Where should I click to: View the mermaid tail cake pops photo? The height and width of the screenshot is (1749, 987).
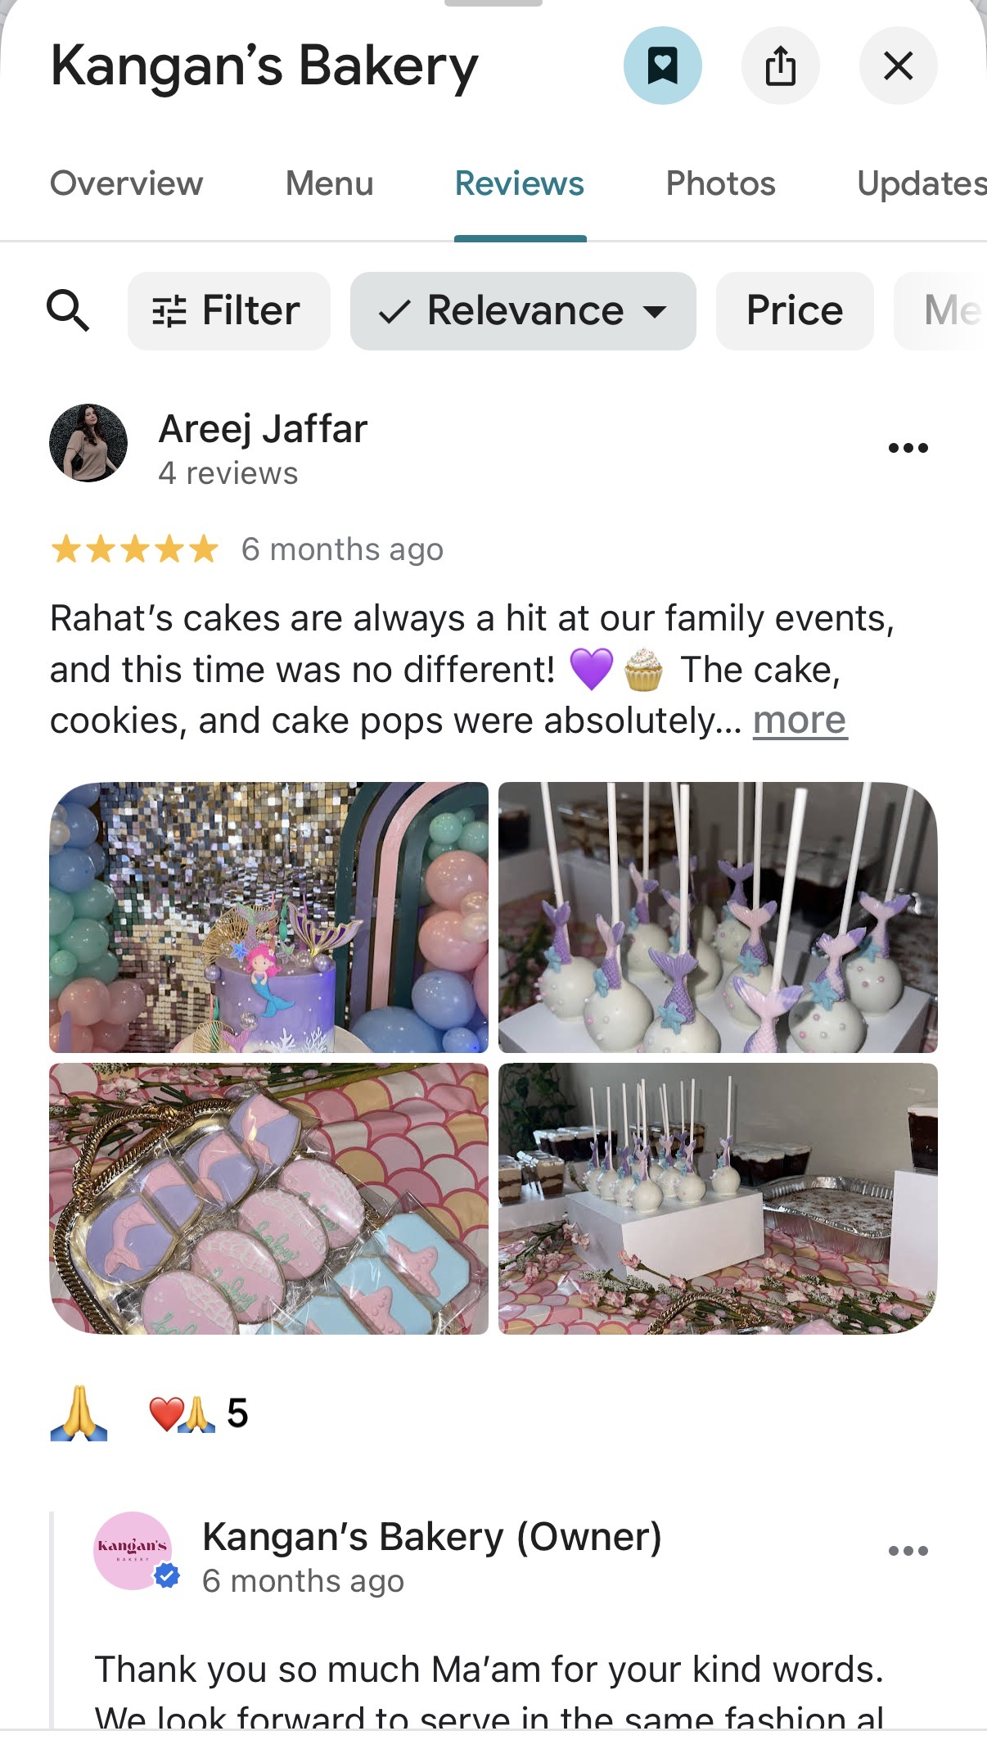pyautogui.click(x=718, y=917)
